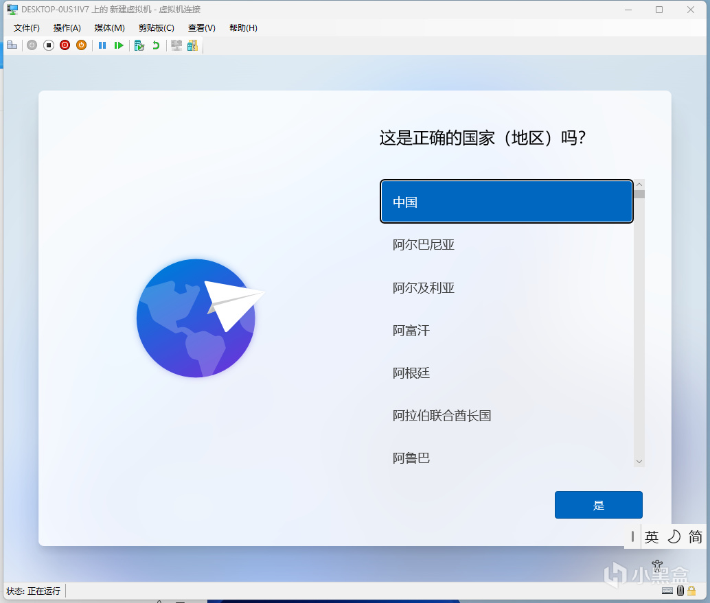Select 阿尔及利亚 in the country list
This screenshot has height=603, width=710.
[x=506, y=287]
